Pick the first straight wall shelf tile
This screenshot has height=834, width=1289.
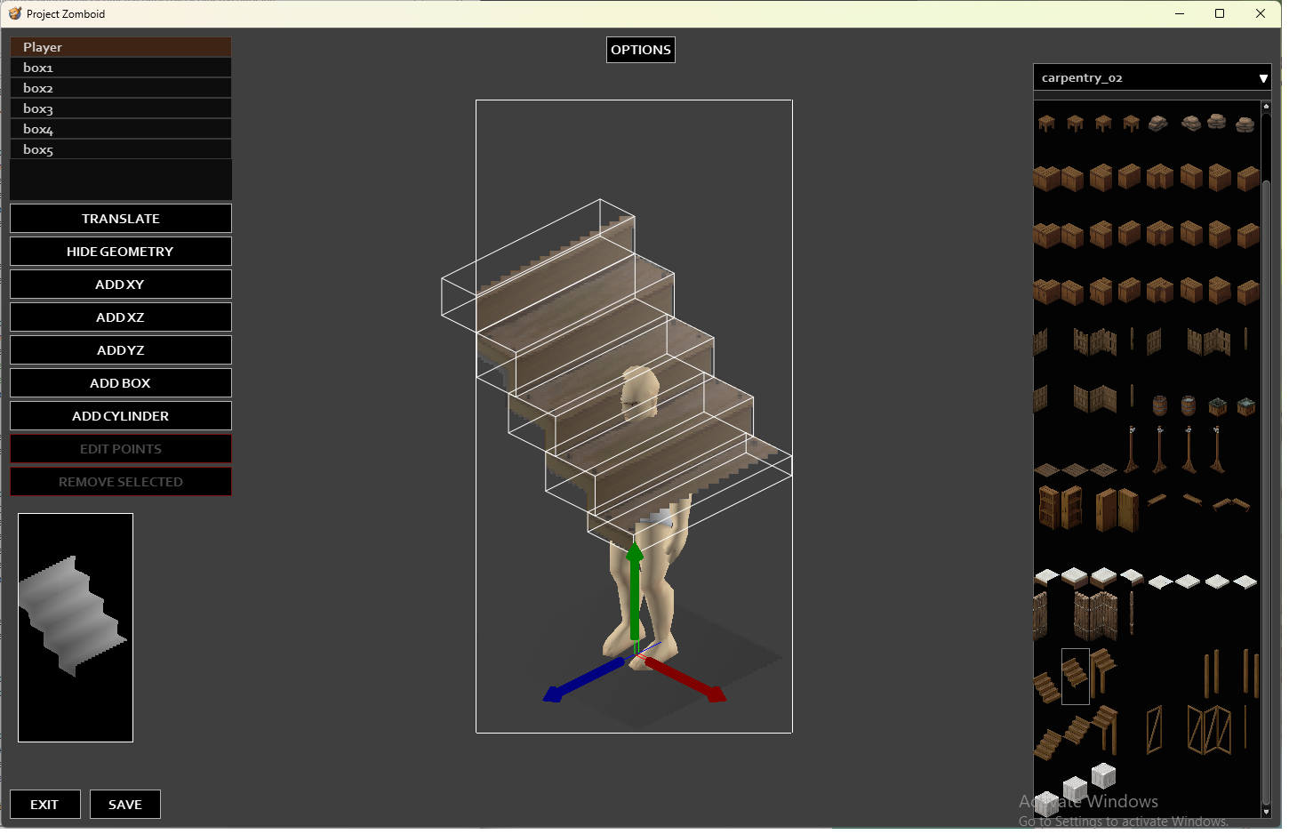tap(1157, 500)
